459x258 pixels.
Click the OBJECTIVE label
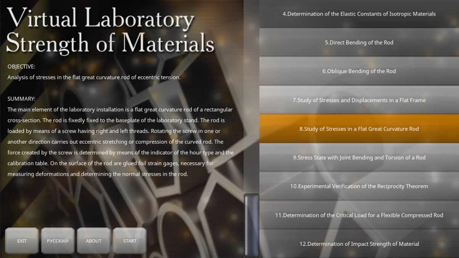[21, 66]
